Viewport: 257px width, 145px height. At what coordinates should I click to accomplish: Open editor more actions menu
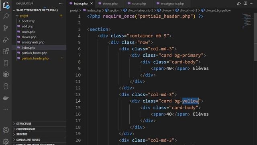point(252,3)
